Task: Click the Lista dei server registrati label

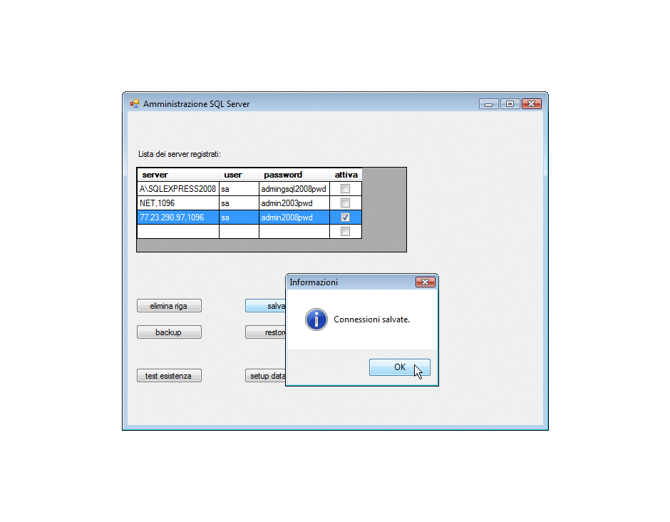Action: pyautogui.click(x=179, y=154)
